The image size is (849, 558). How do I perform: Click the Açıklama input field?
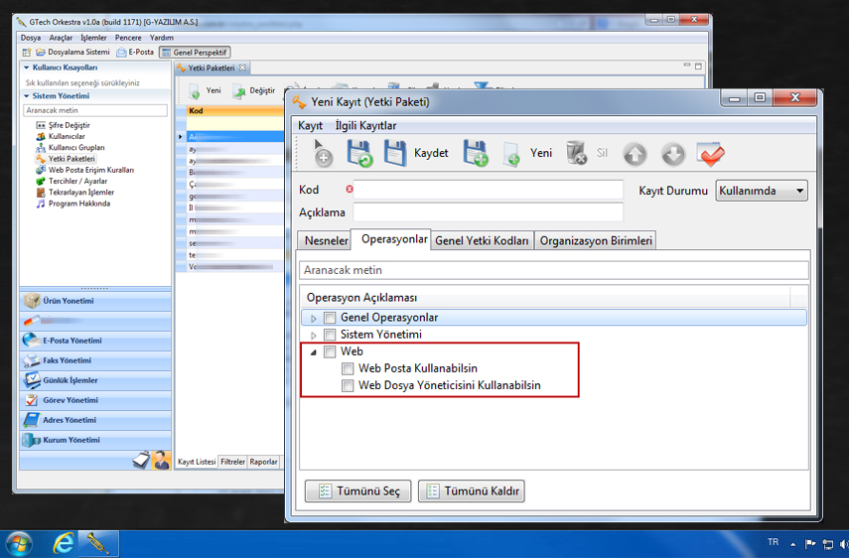[x=488, y=212]
